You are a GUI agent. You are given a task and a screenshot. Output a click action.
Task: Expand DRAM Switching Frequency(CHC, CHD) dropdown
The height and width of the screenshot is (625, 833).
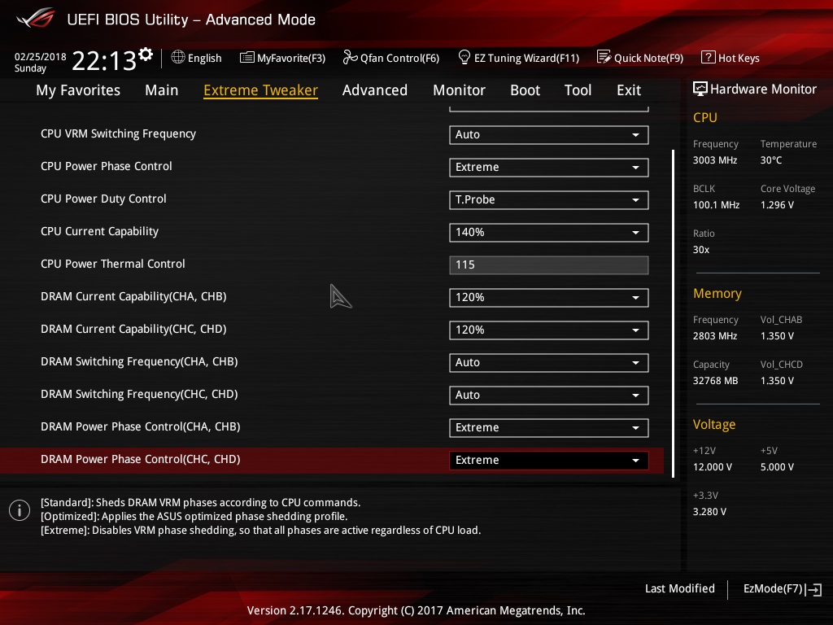point(549,396)
